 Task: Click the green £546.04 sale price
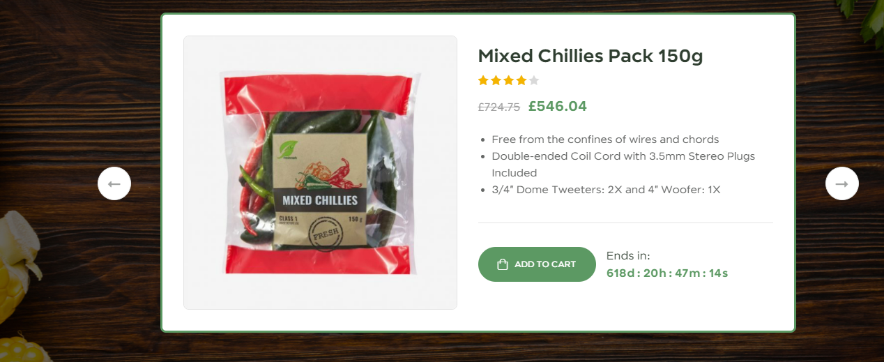point(558,106)
